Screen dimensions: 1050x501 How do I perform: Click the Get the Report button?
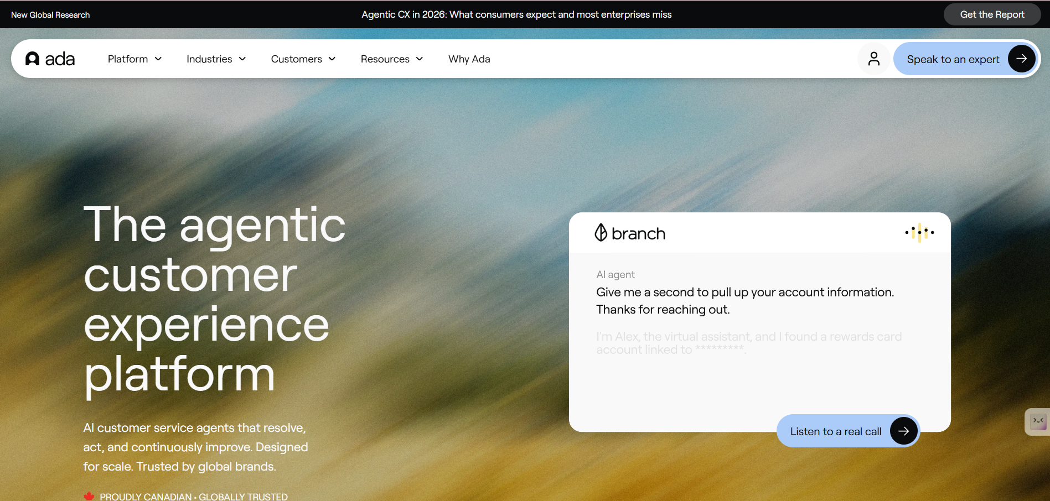[992, 14]
